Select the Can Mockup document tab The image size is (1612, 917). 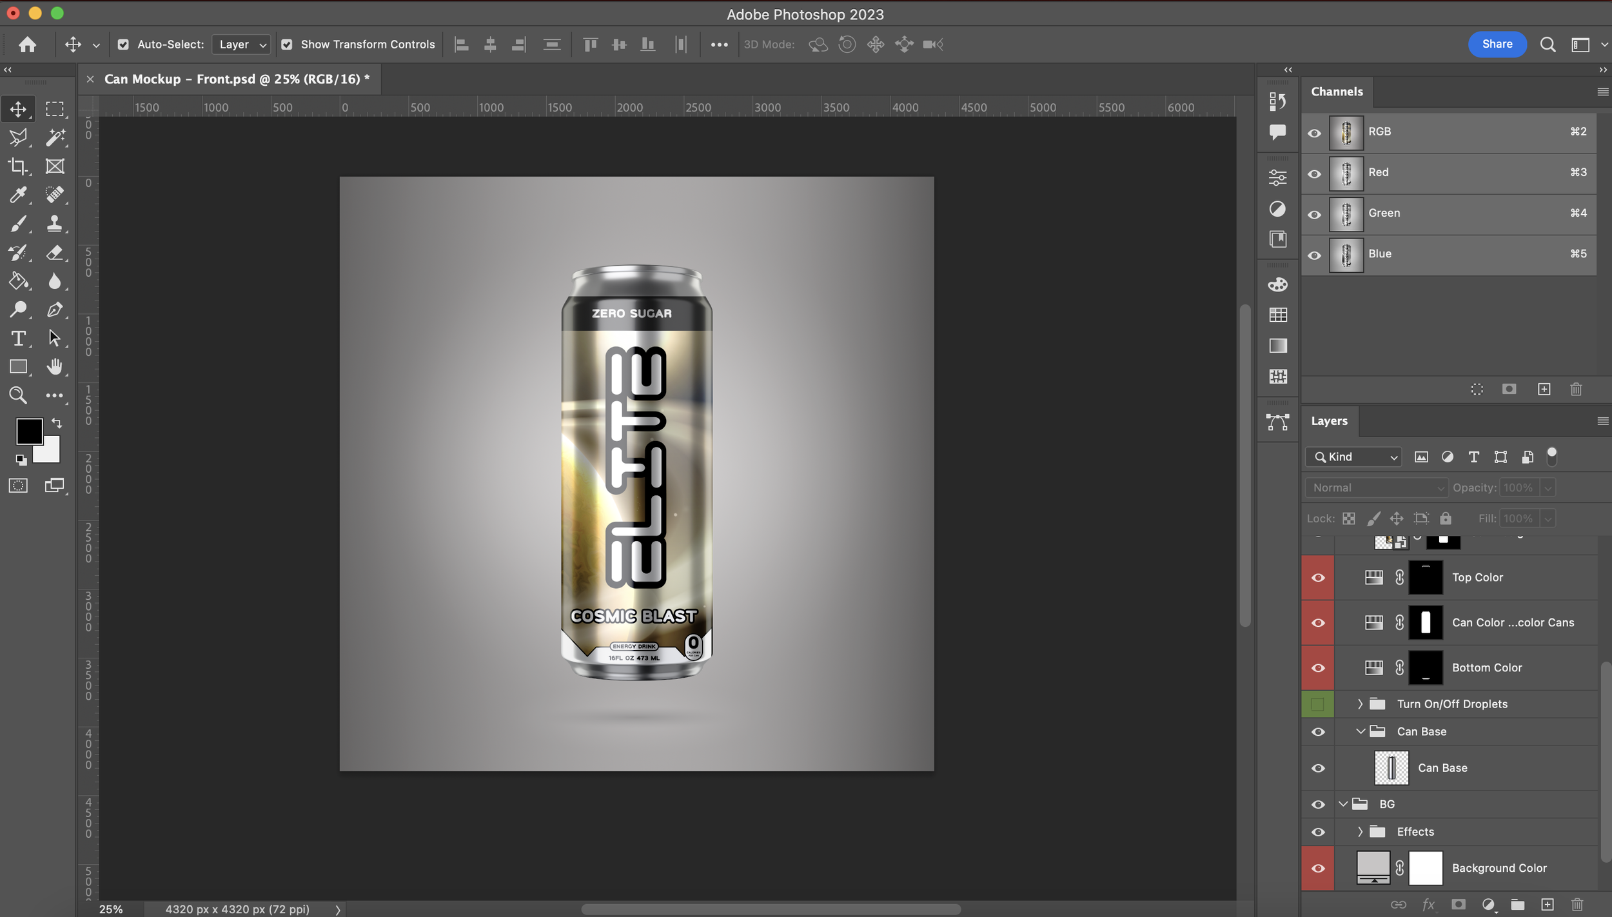click(236, 79)
